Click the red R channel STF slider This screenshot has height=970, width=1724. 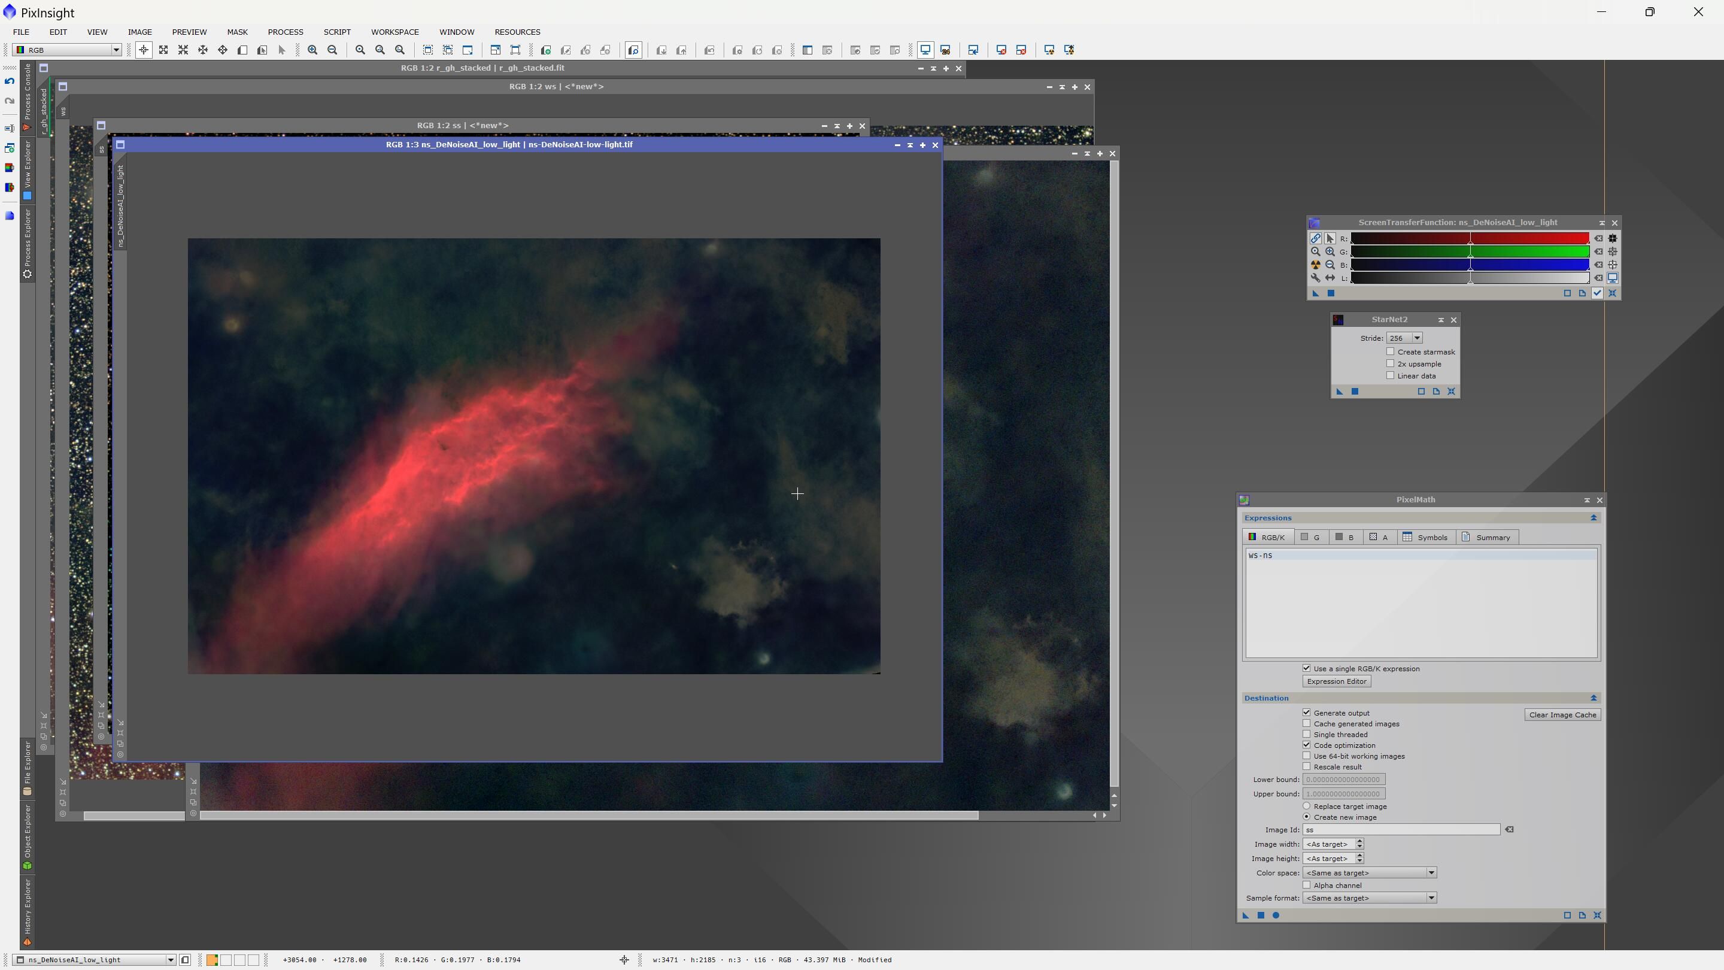point(1470,238)
